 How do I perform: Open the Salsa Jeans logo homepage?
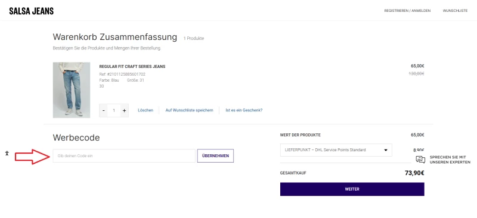pos(32,11)
